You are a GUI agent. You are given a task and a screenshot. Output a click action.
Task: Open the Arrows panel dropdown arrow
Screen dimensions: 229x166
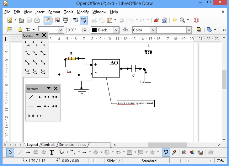coord(49,89)
